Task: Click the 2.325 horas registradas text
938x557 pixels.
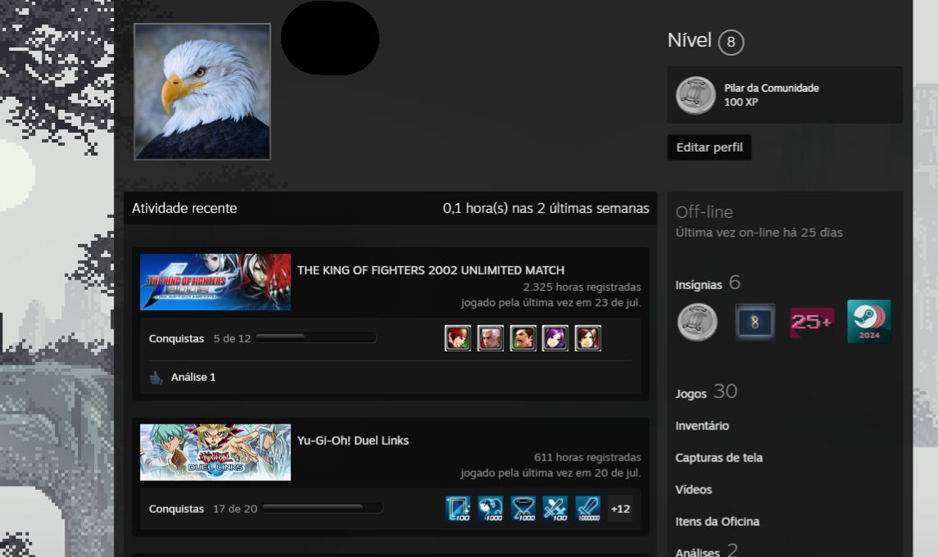Action: [582, 288]
